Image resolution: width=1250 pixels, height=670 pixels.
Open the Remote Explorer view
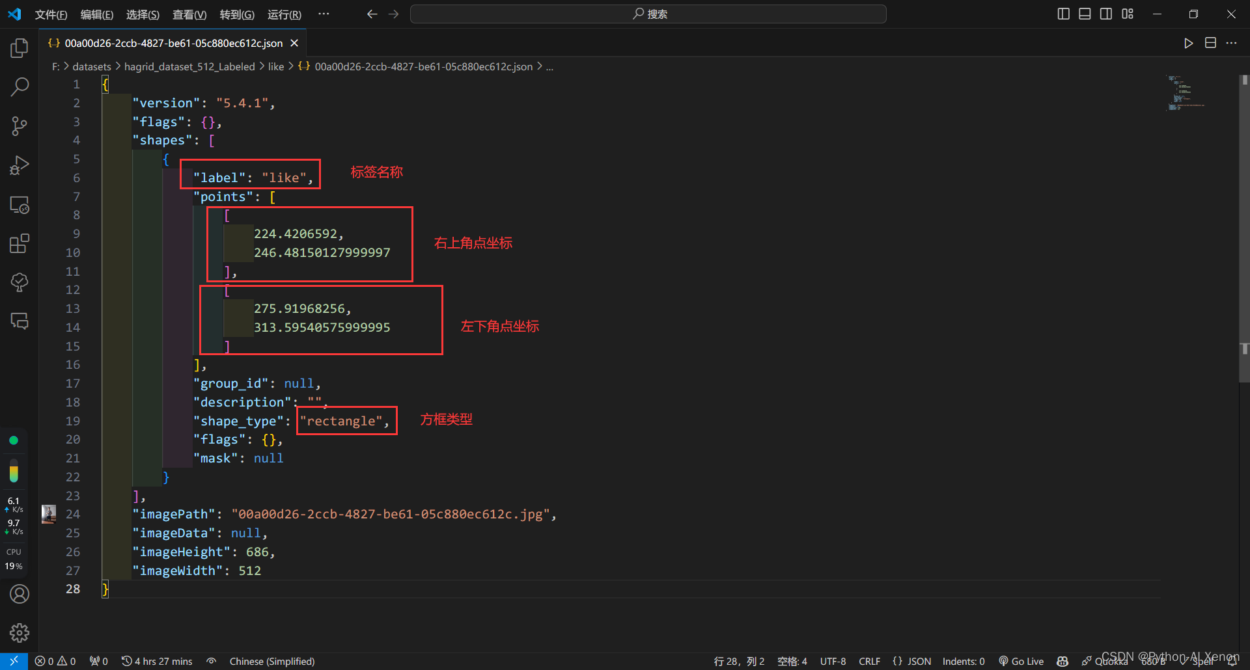[20, 205]
